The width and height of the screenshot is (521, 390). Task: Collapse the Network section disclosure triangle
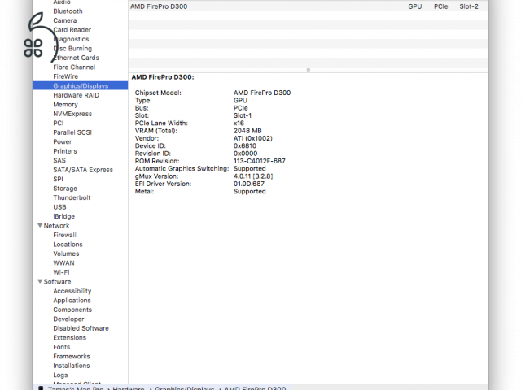point(40,226)
